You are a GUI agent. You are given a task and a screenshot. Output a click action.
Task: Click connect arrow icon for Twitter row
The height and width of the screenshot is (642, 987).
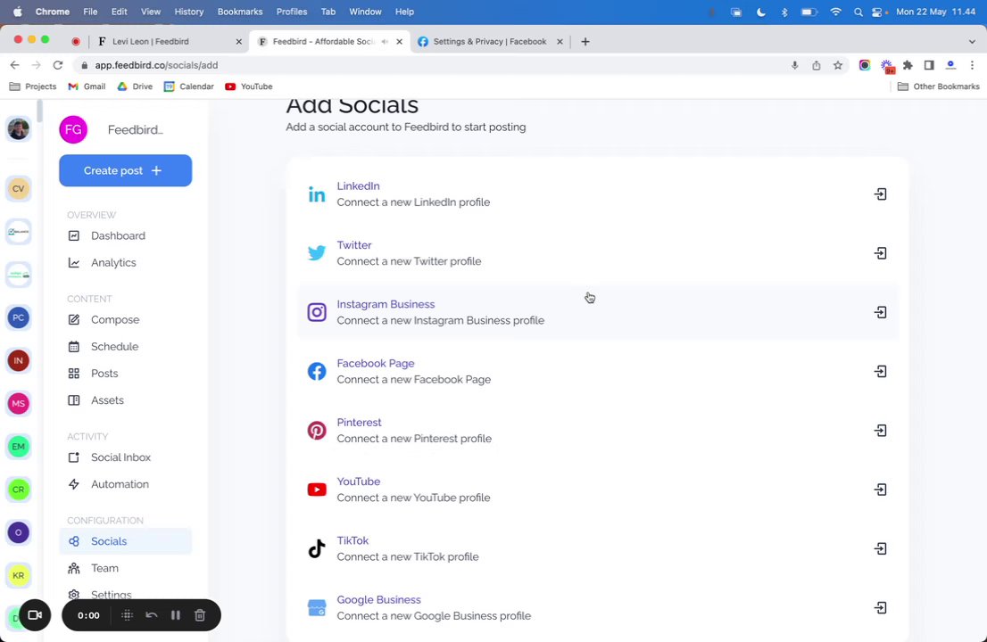(x=881, y=253)
